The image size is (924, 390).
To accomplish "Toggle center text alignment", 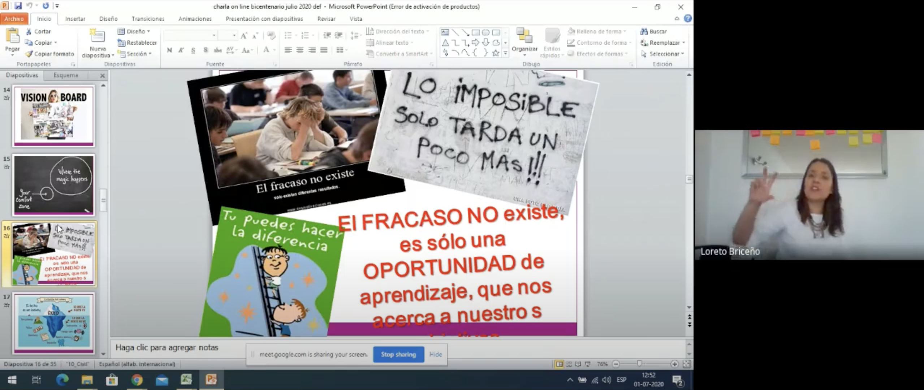I will click(300, 50).
